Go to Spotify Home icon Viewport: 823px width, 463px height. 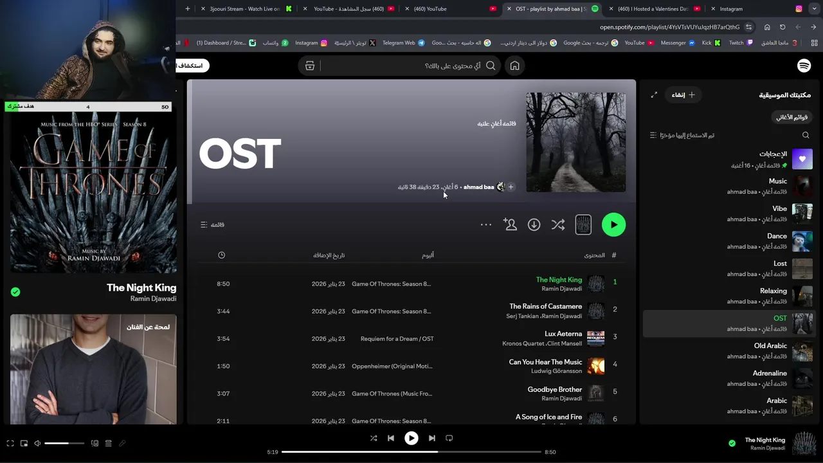tap(514, 66)
